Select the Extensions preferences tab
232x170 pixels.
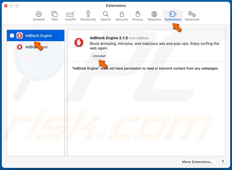(173, 16)
